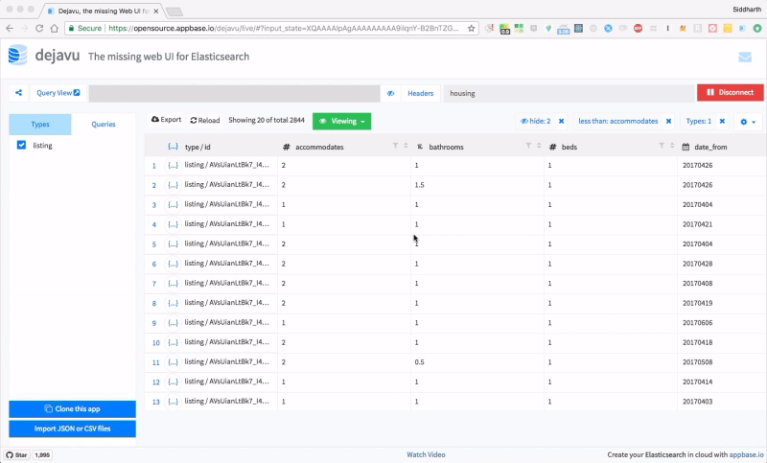The height and width of the screenshot is (463, 767).
Task: Bookmark this page with star icon
Action: coord(471,29)
